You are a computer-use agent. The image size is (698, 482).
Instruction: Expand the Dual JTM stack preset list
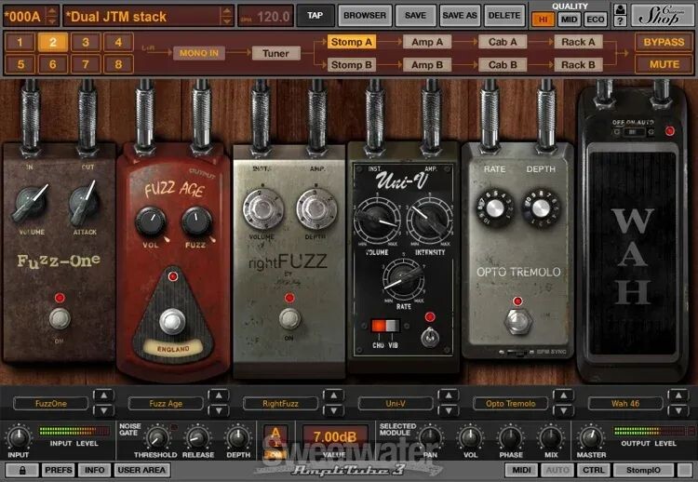228,16
